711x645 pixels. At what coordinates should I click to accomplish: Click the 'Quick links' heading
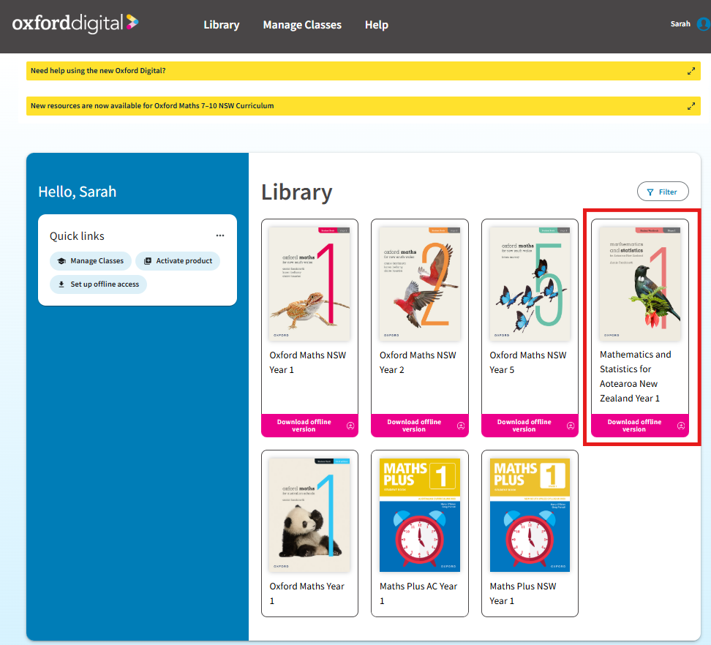point(77,236)
